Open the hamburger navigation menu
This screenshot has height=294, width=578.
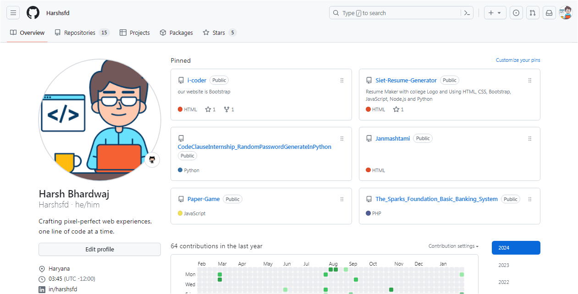point(13,13)
